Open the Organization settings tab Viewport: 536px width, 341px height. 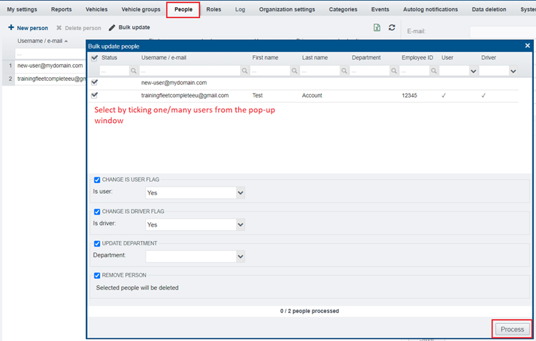pyautogui.click(x=287, y=9)
